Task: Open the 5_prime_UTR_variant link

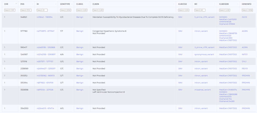Action: point(203,17)
